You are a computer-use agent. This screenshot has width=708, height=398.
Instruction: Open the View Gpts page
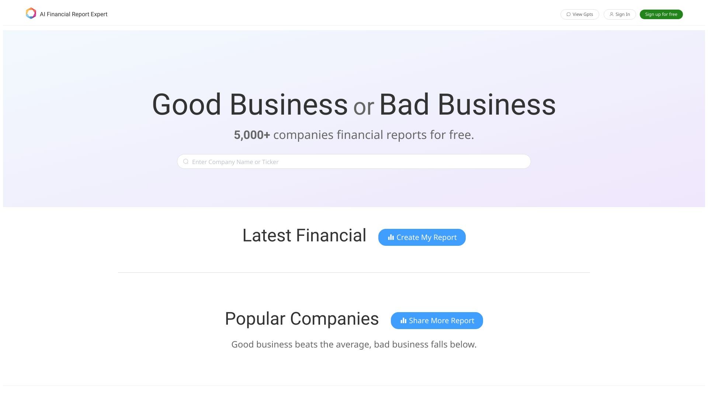580,14
